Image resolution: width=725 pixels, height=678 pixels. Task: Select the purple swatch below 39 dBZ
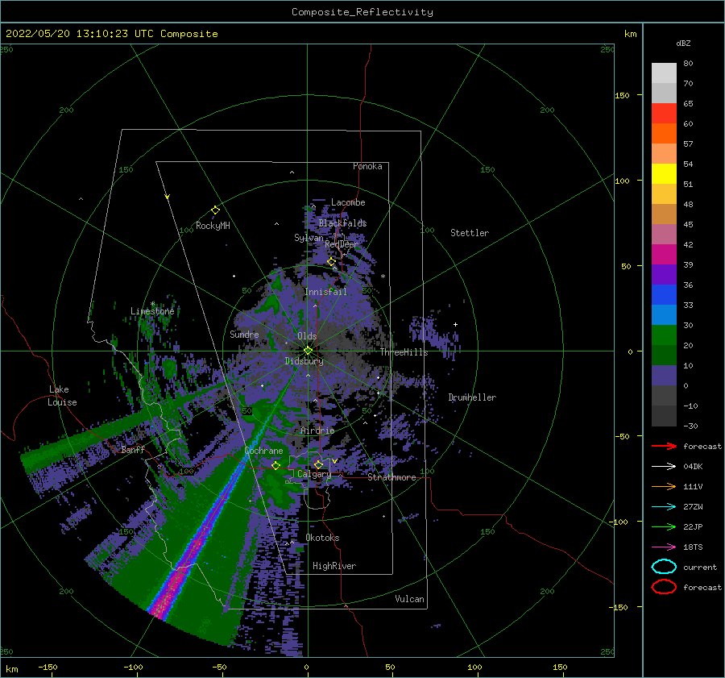(664, 274)
